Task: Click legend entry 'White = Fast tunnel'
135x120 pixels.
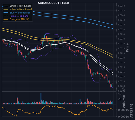Action: tap(20, 6)
